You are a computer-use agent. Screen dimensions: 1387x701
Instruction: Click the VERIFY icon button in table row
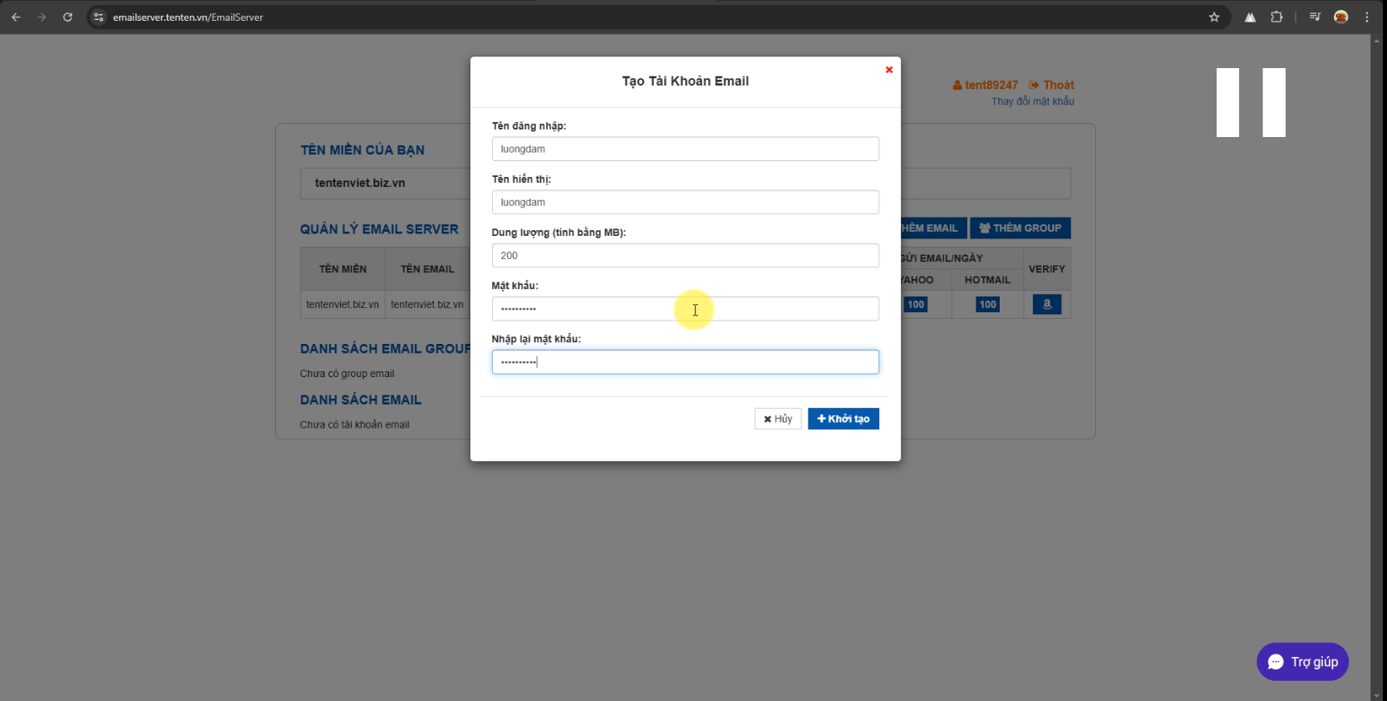(1047, 304)
